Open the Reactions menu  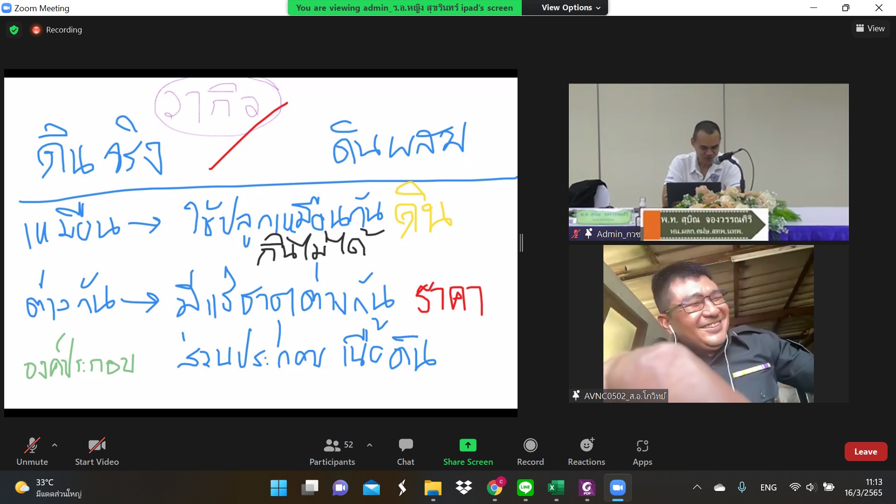(587, 451)
